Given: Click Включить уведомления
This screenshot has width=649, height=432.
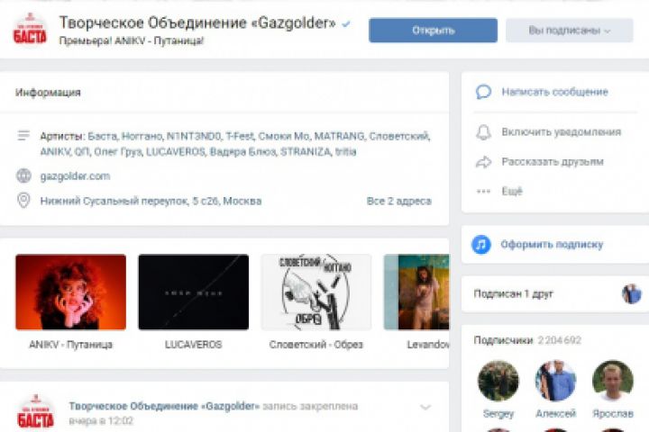Looking at the screenshot, I should [x=562, y=132].
